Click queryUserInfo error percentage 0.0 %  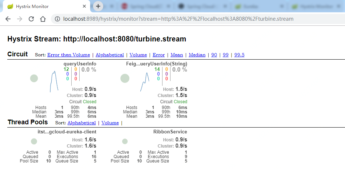click(x=89, y=70)
